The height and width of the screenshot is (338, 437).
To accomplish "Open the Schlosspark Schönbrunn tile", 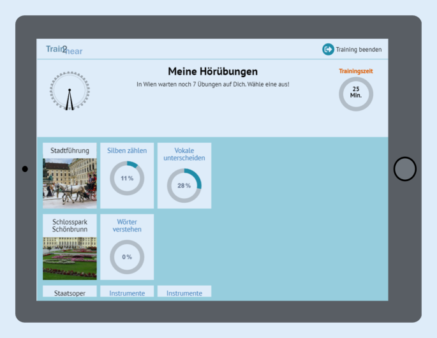I will pos(70,247).
